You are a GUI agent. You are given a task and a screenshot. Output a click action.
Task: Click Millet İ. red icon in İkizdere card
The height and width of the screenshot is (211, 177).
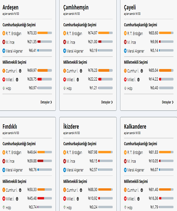(65, 199)
